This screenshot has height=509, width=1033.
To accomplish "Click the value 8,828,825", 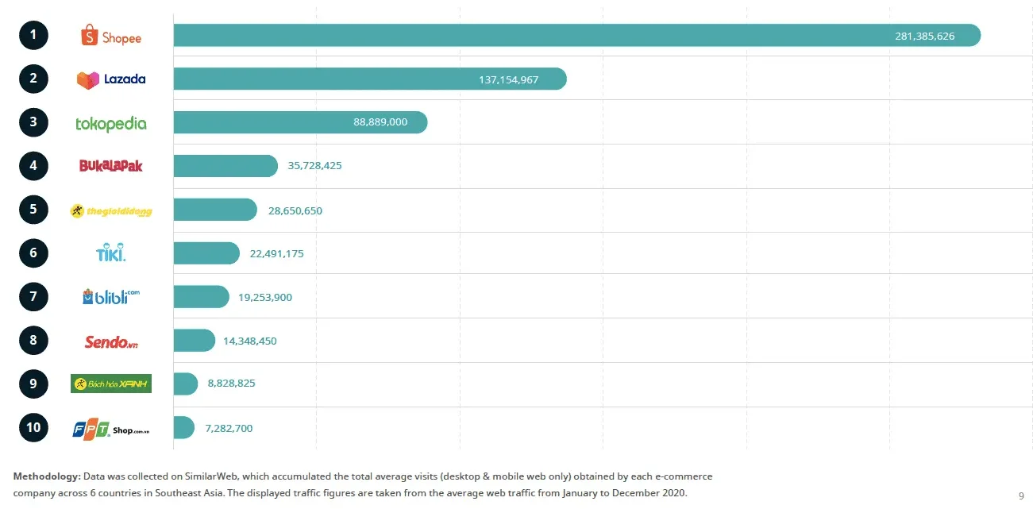I will [232, 384].
